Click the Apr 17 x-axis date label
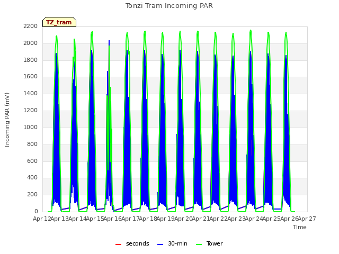Screen dimensions: 339x254 tap(130, 219)
